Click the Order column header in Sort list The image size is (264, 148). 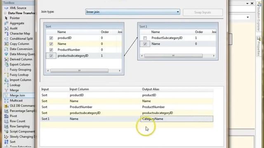tap(105, 32)
